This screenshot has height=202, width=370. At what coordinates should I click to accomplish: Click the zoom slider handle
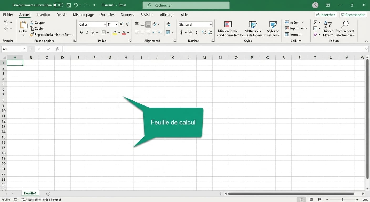[342, 200]
